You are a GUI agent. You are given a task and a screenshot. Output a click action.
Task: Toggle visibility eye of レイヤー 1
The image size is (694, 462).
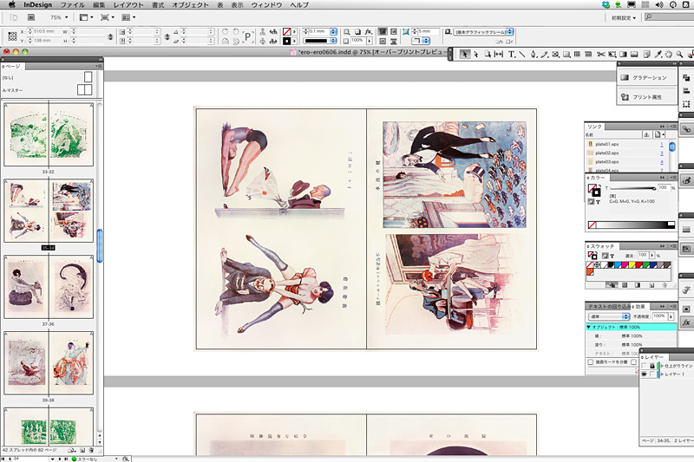(x=644, y=374)
